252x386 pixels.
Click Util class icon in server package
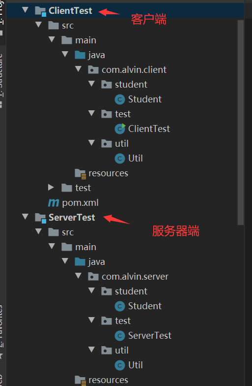coord(120,365)
